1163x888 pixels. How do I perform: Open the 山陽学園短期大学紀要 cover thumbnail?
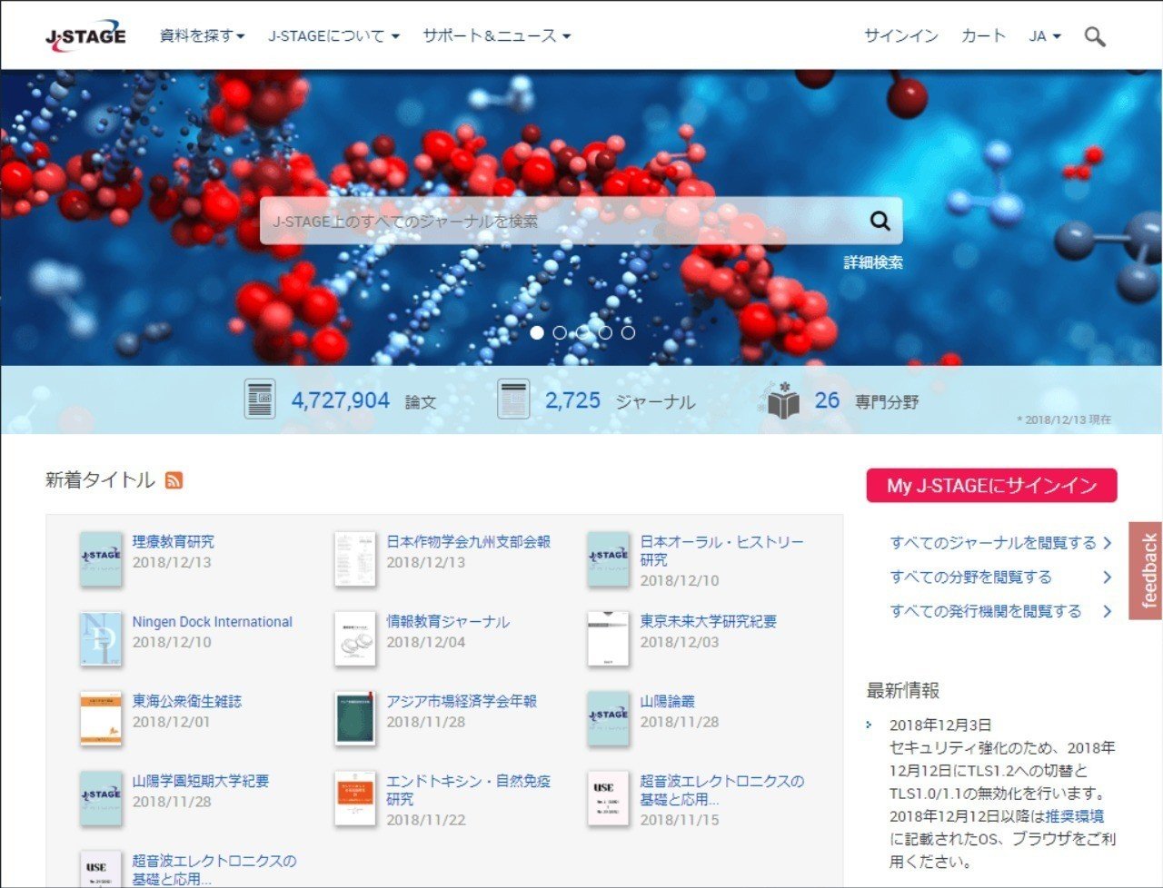(x=100, y=799)
